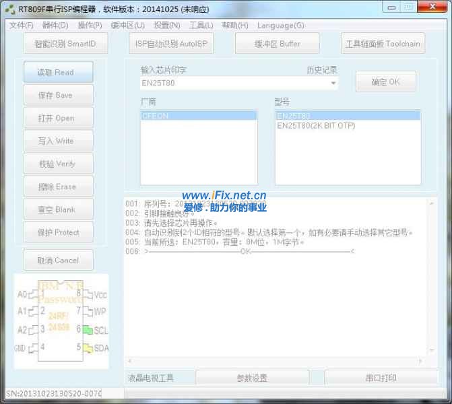Select EN25T80 in the model list
The height and width of the screenshot is (404, 452).
coord(348,116)
